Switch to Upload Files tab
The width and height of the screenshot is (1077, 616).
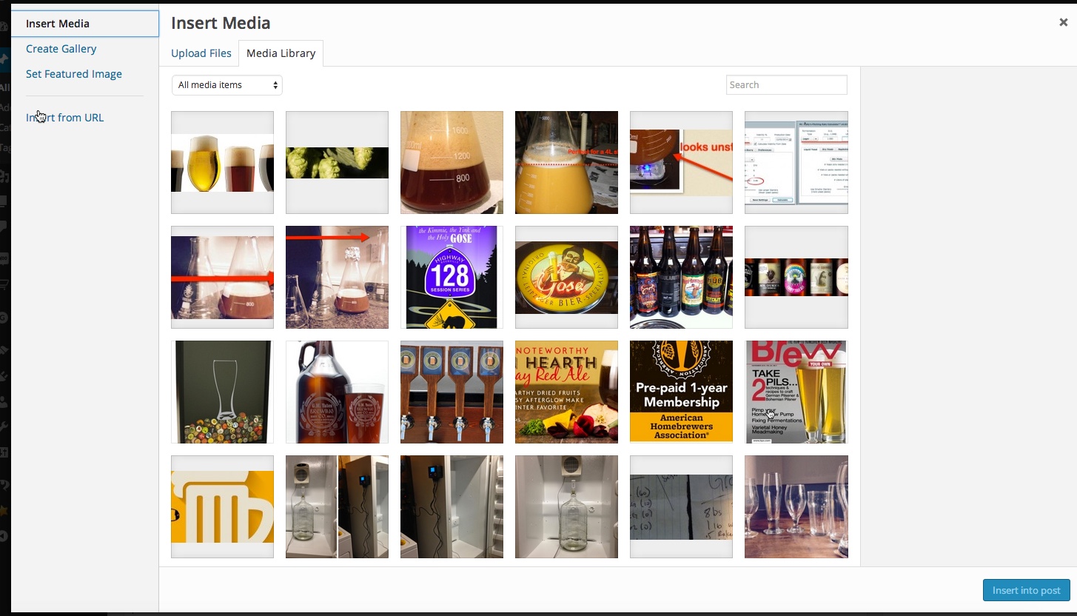pos(201,53)
